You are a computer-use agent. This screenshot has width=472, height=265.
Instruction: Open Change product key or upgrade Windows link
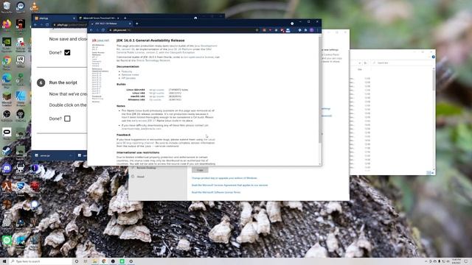pyautogui.click(x=224, y=178)
